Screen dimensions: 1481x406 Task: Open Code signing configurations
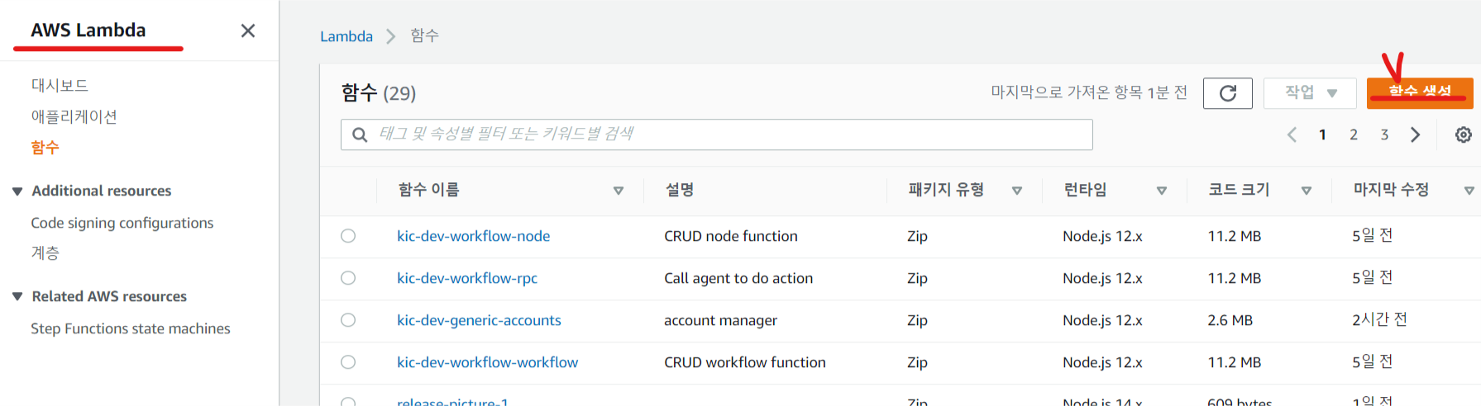[x=122, y=223]
